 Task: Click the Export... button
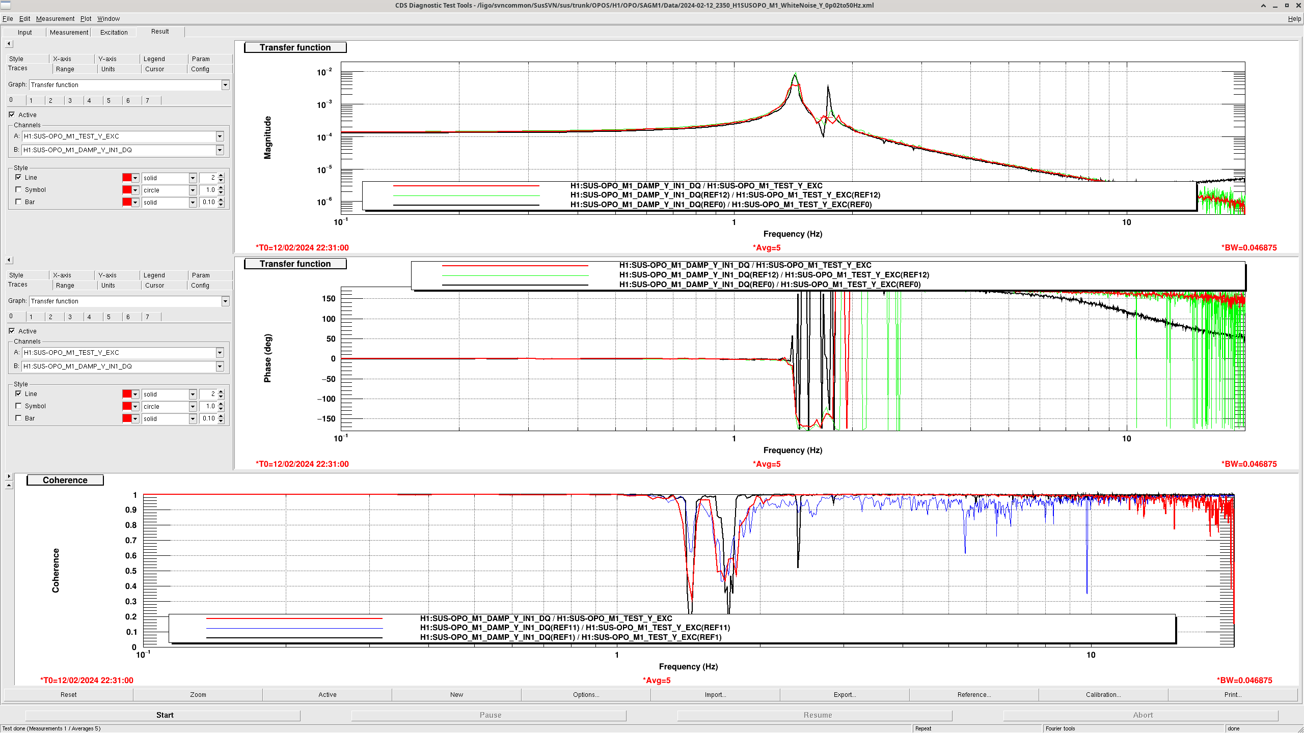845,695
